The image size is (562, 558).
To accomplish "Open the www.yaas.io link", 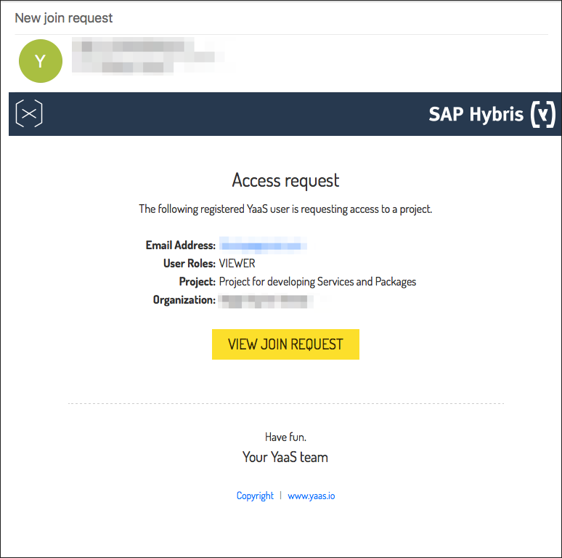I will coord(311,496).
